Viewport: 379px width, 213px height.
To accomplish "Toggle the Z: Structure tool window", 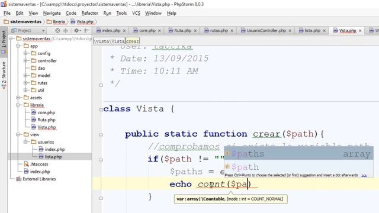I will coord(4,75).
